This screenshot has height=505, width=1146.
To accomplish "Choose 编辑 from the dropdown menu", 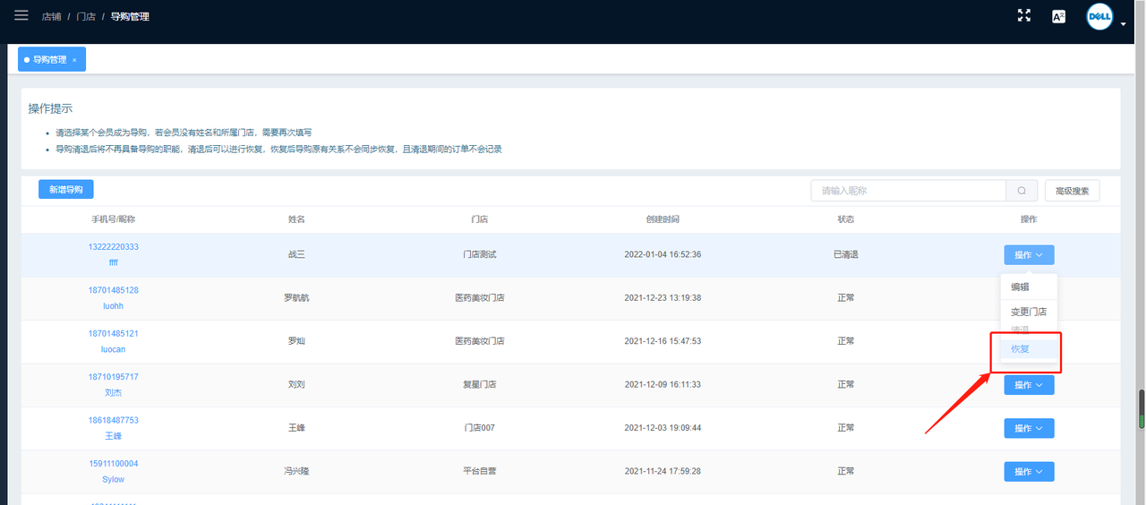I will pos(1020,287).
